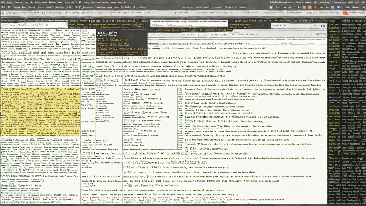Click the dark popup panel's header text
The image size is (366, 206).
click(x=108, y=33)
